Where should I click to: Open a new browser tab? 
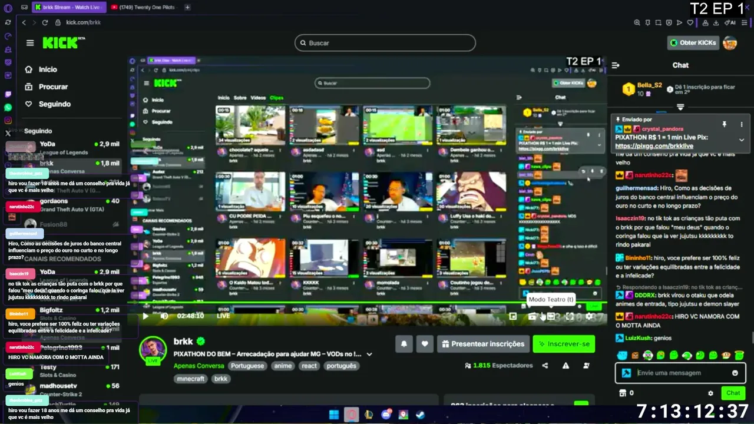(187, 7)
